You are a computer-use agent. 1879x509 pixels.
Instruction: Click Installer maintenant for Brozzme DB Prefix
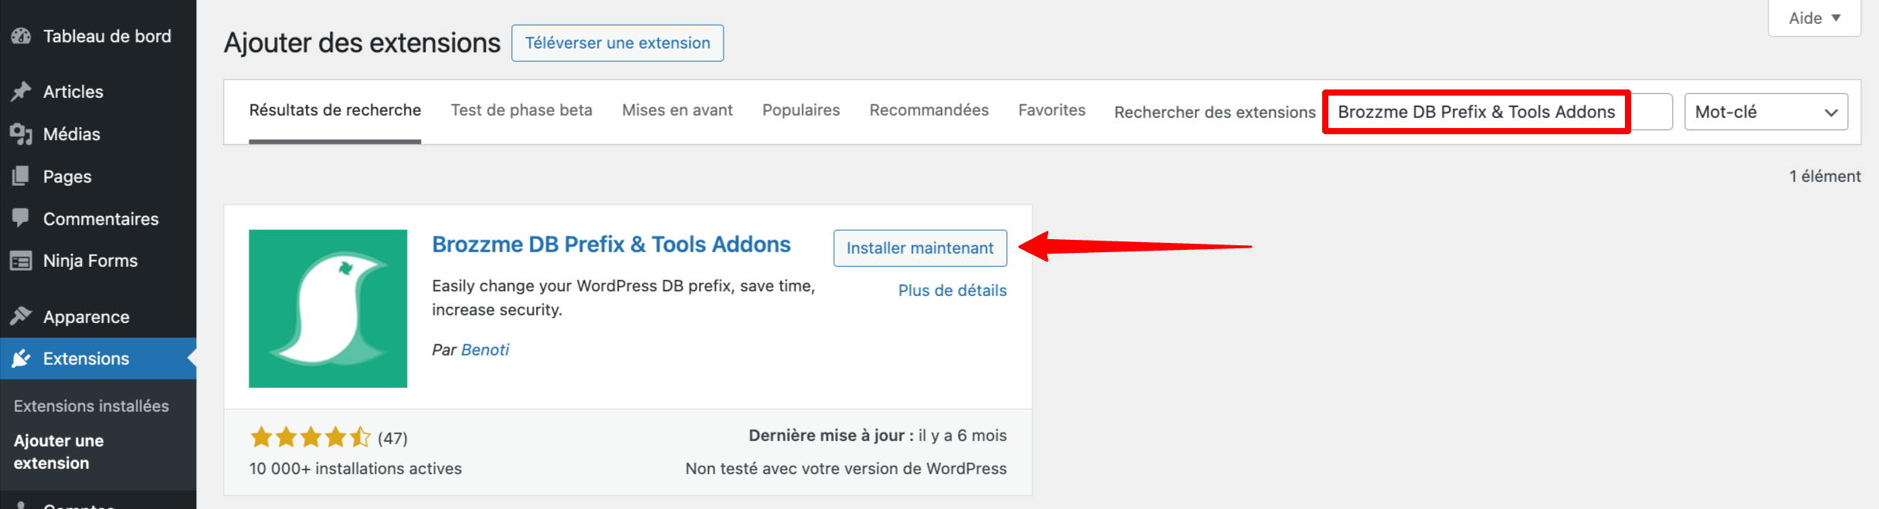coord(919,248)
